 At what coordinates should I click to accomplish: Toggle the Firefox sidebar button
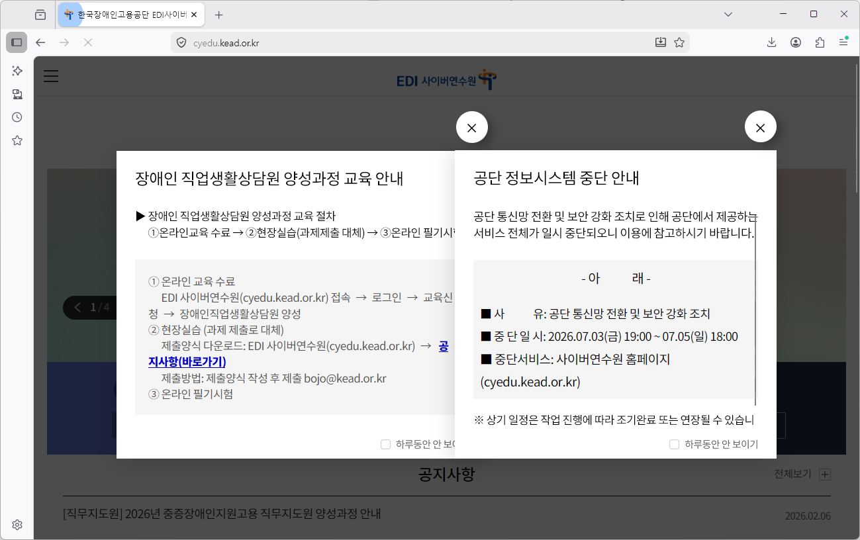[17, 42]
